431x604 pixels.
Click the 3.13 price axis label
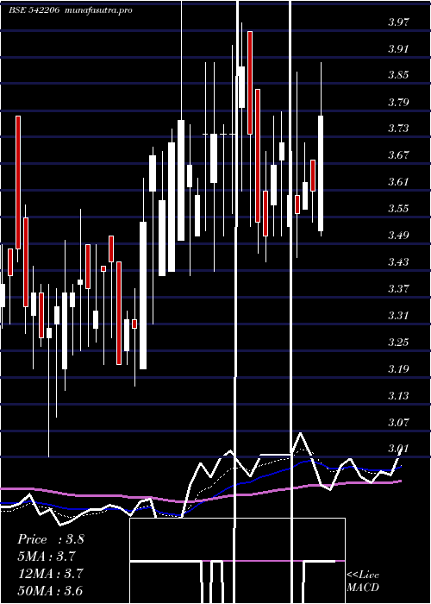pyautogui.click(x=398, y=395)
